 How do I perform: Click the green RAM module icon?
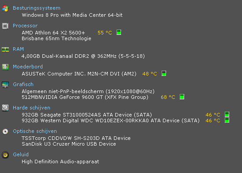5,49
